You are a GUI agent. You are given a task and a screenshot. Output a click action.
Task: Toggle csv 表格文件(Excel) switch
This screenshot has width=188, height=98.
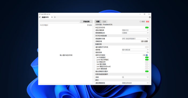pos(147,66)
